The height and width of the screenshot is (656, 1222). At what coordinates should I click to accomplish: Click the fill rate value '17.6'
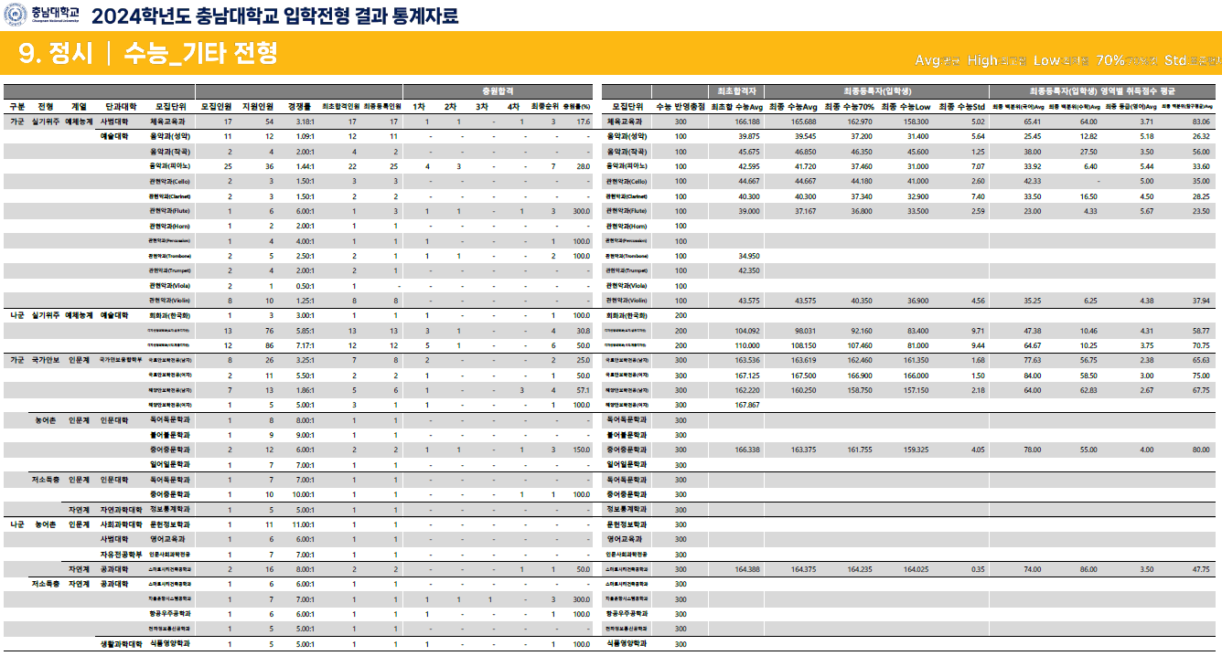click(x=583, y=121)
